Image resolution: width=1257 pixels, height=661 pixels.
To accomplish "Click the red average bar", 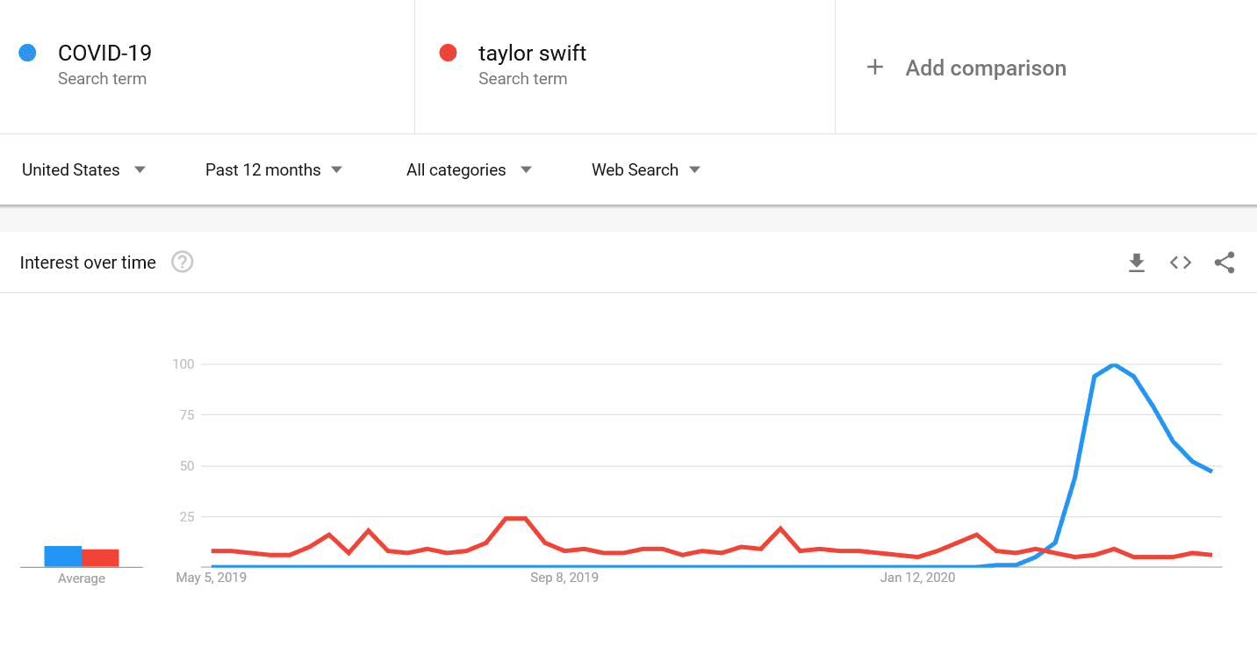I will 100,558.
